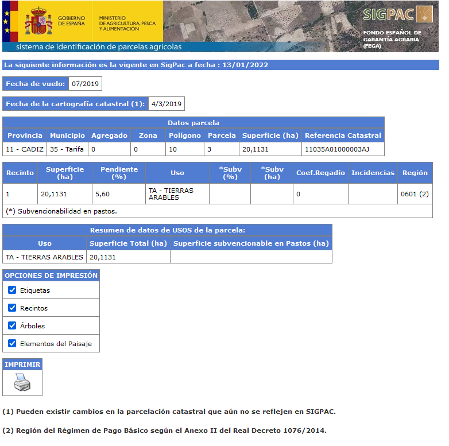Click the SIGPAC logo in header
Viewport: 449px width, 446px height.
click(x=398, y=15)
